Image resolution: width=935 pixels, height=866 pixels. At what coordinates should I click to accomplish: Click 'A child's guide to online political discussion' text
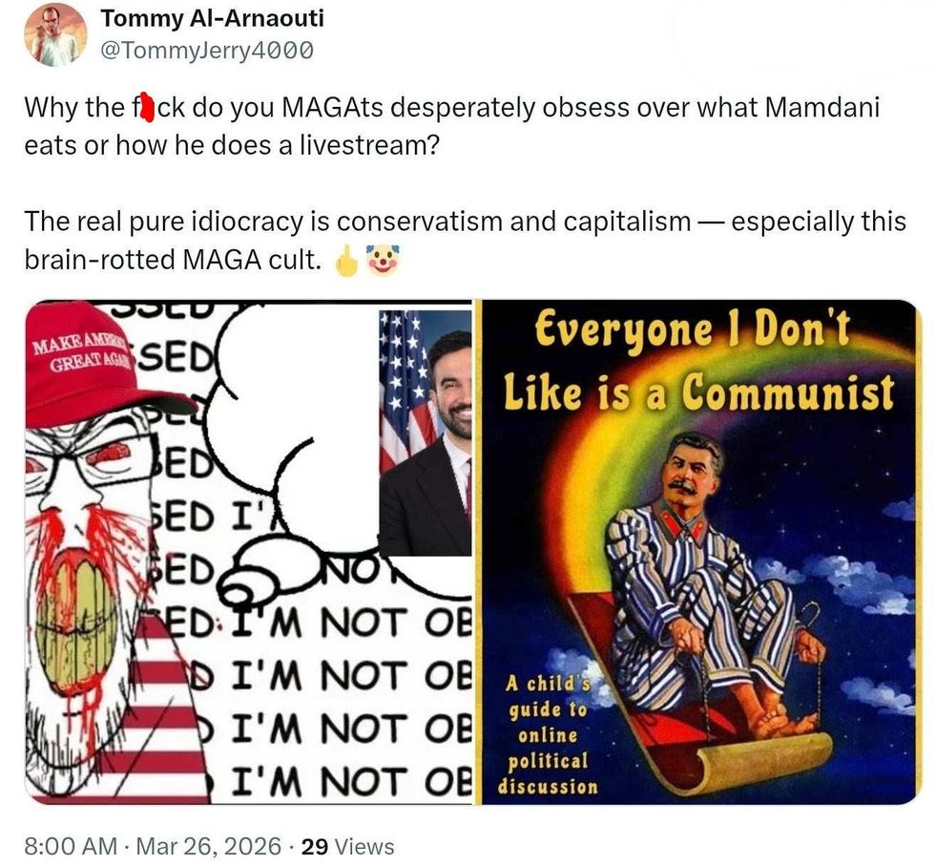click(548, 735)
